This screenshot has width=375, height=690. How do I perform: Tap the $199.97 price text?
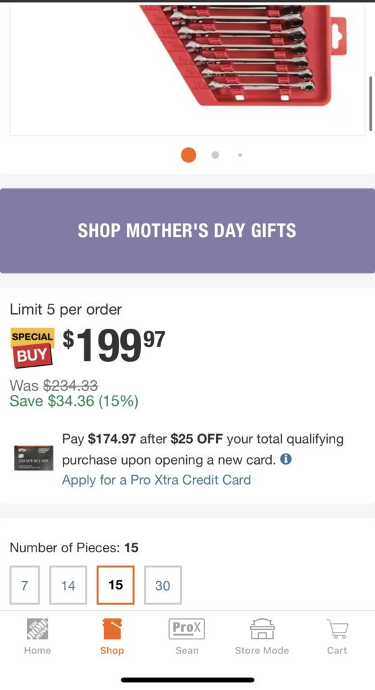click(x=114, y=346)
